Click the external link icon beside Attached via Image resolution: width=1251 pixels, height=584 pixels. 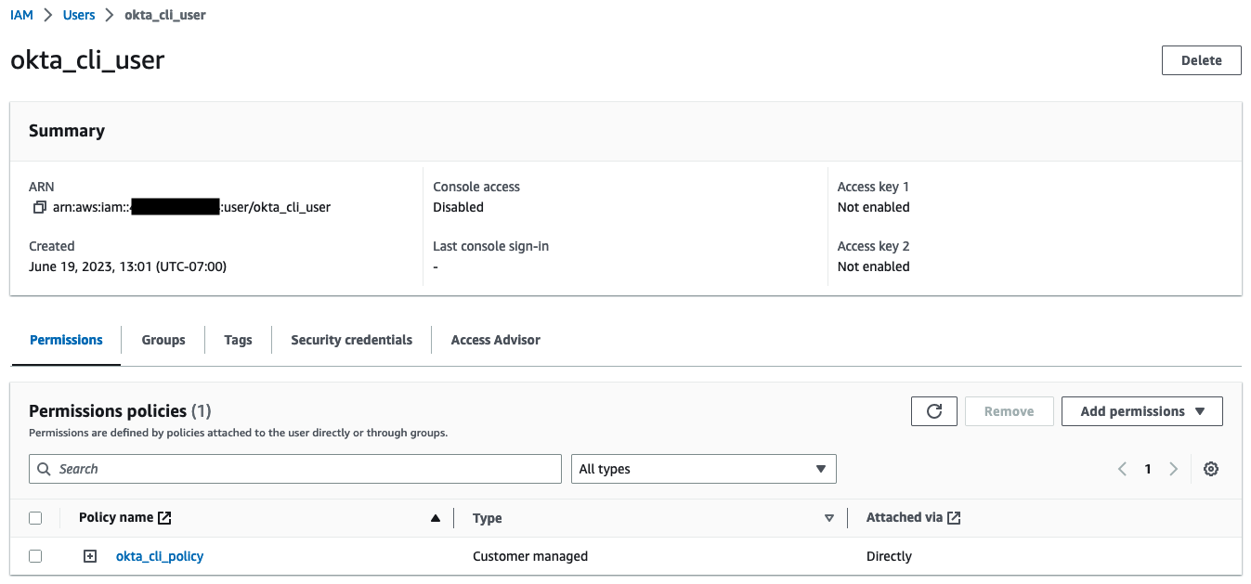click(x=954, y=518)
